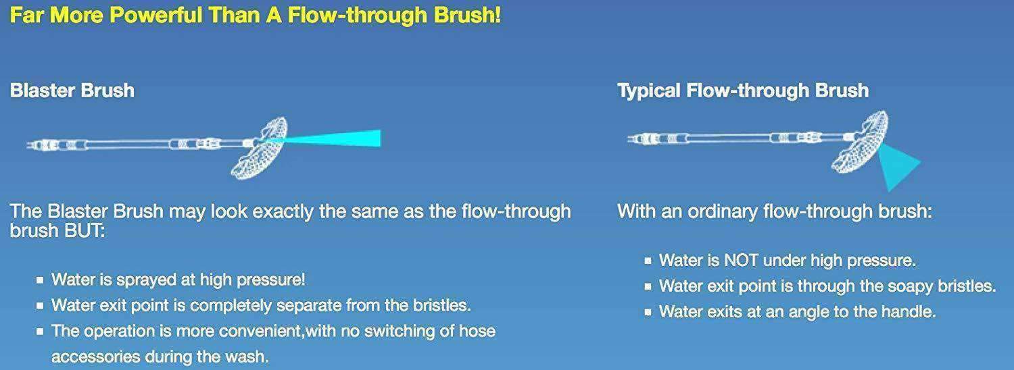
Task: Click the angled cyan water spray triangle
Action: coord(899,166)
